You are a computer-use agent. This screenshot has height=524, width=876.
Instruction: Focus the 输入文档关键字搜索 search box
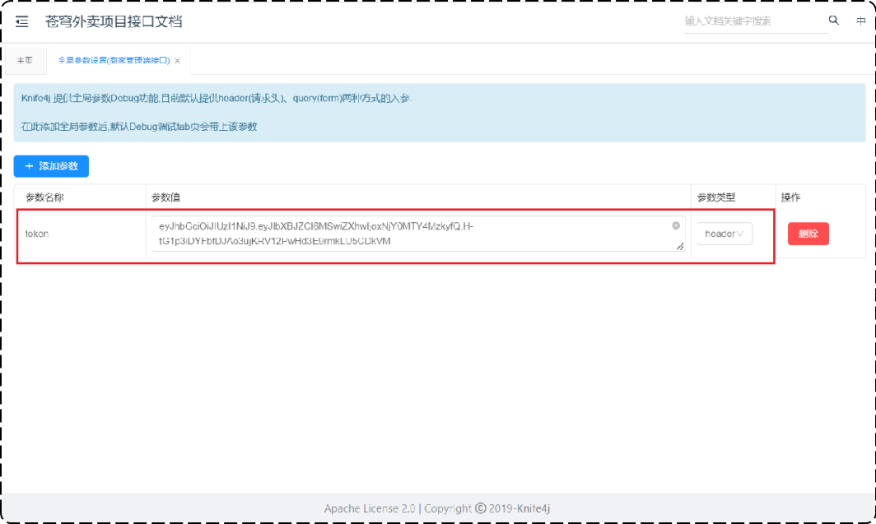[x=755, y=21]
